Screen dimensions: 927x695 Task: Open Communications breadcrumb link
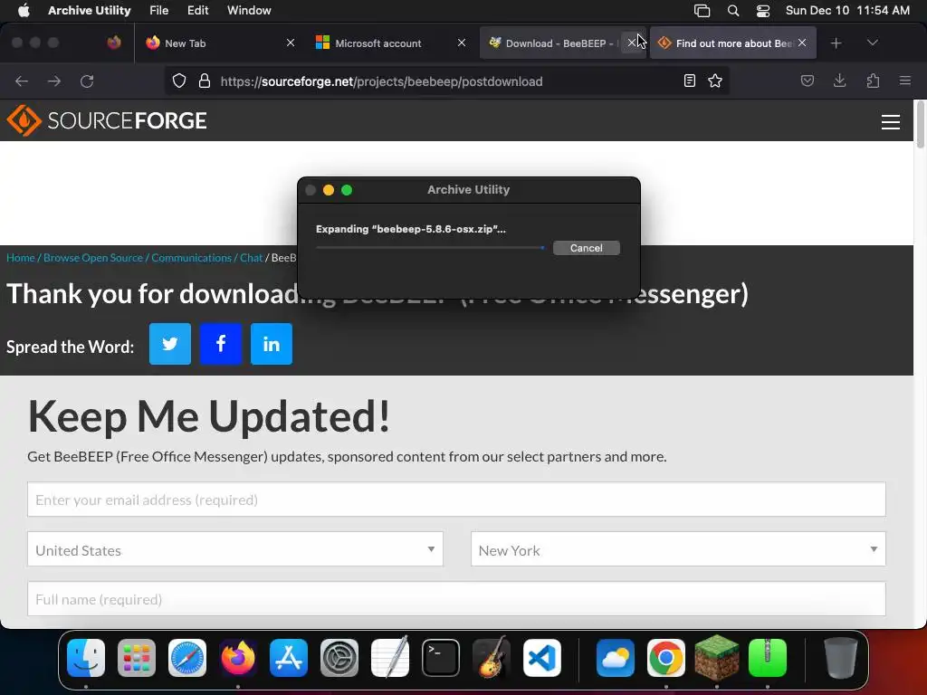pyautogui.click(x=192, y=258)
